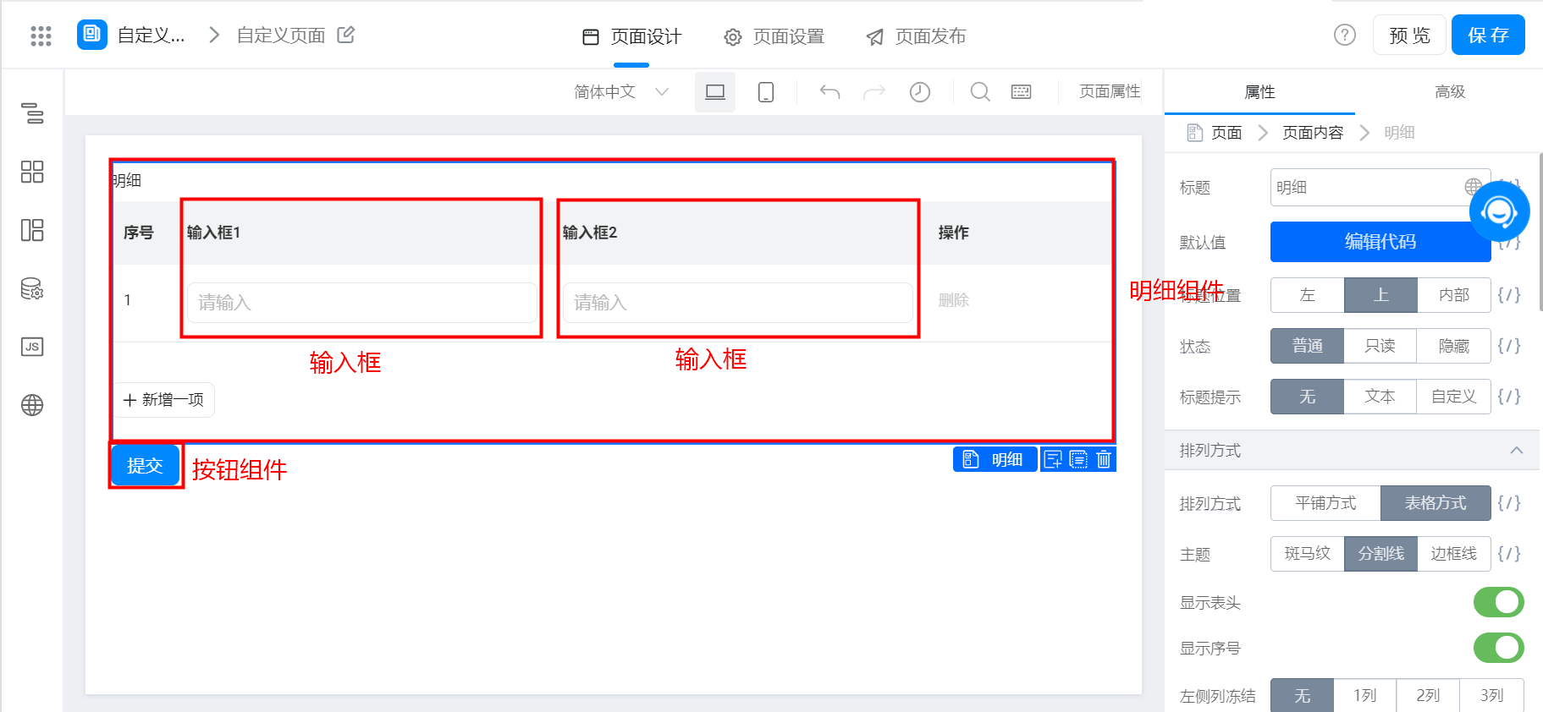Image resolution: width=1543 pixels, height=712 pixels.
Task: Click the 编辑代码 button
Action: 1380,242
